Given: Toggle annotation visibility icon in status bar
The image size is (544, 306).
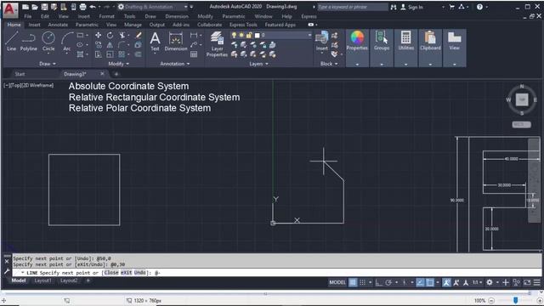Looking at the screenshot, I should pos(446,282).
